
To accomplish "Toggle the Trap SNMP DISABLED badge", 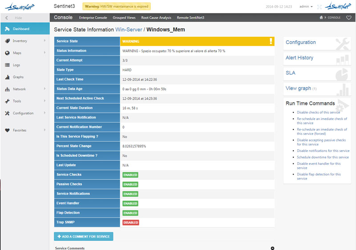I will click(131, 222).
